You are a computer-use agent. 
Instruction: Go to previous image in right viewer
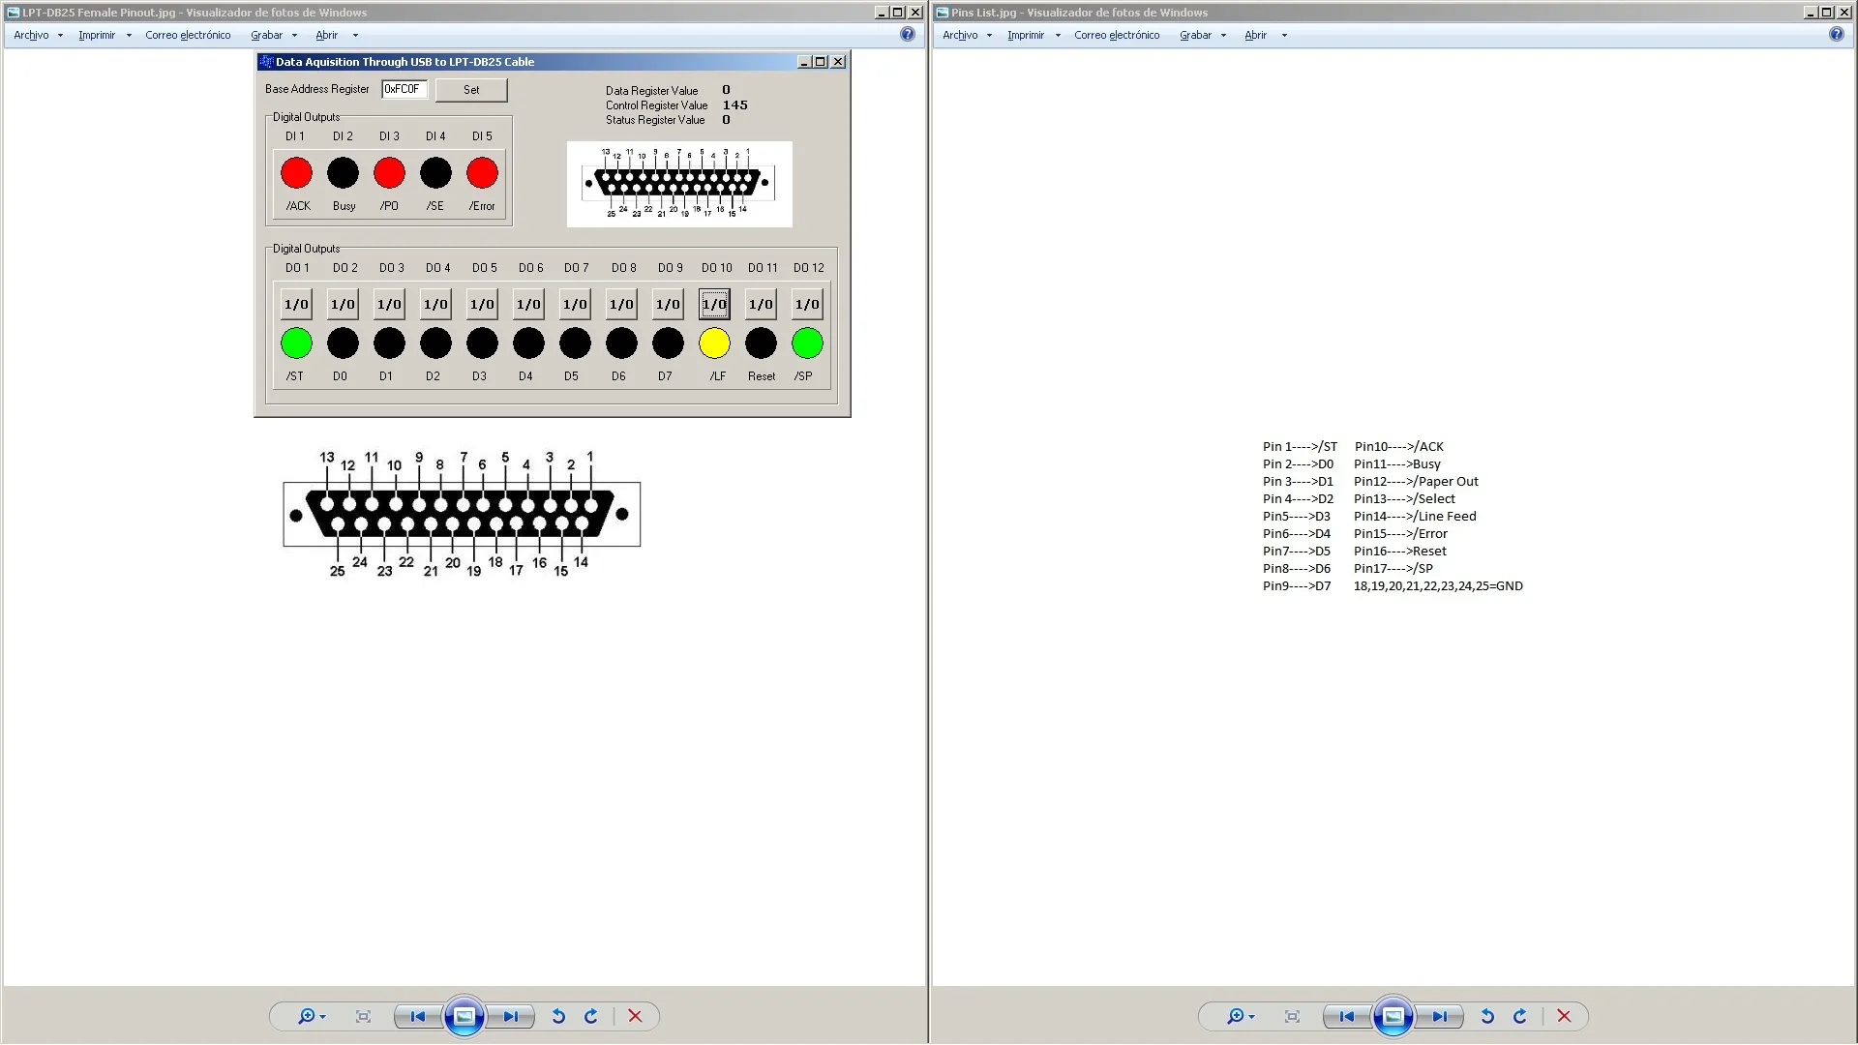pyautogui.click(x=1346, y=1016)
